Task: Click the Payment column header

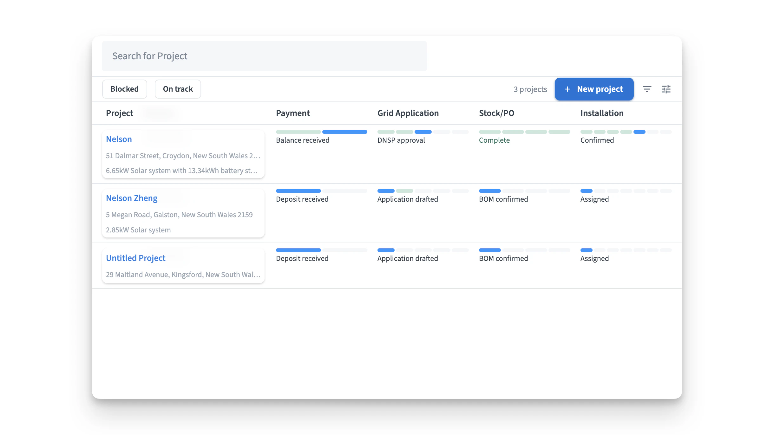Action: tap(293, 113)
